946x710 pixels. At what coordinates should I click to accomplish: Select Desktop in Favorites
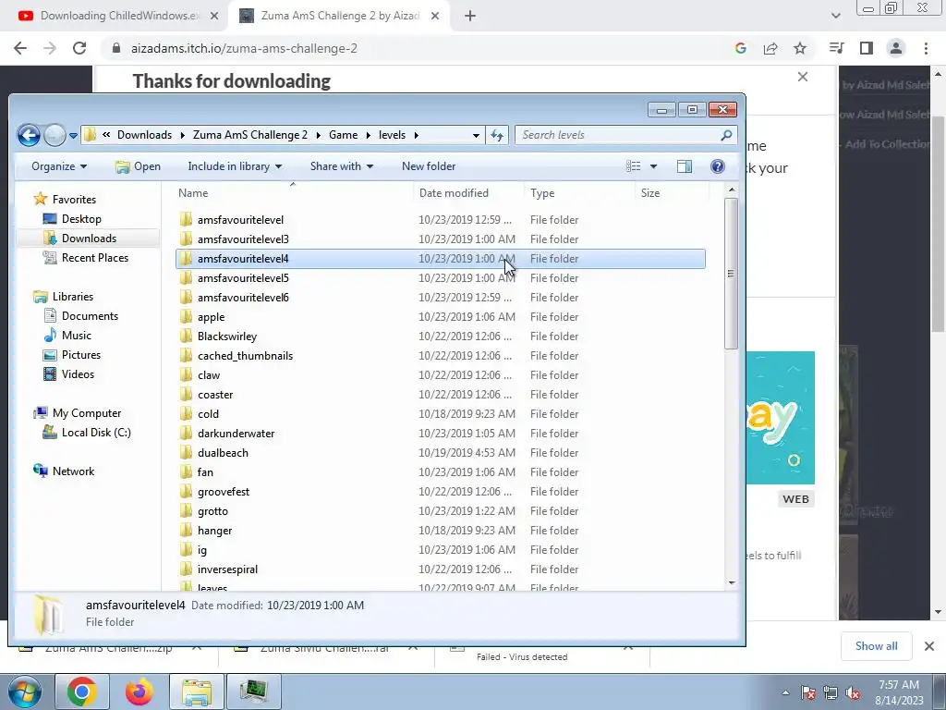point(81,219)
